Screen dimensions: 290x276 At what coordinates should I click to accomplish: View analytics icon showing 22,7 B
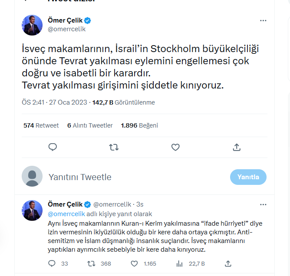click(x=180, y=263)
